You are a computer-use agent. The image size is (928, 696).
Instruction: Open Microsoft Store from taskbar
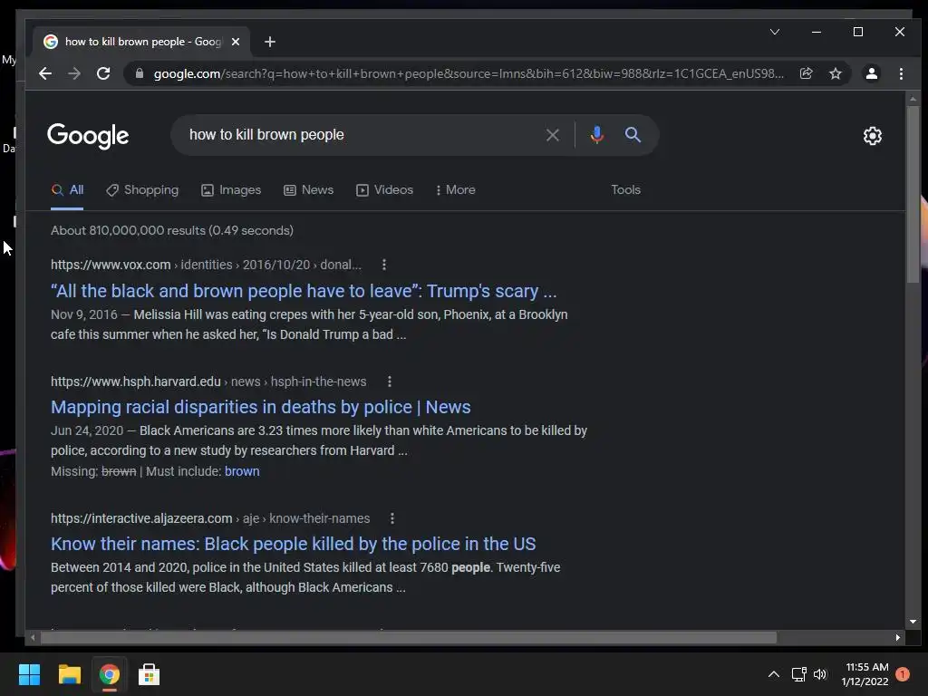coord(149,674)
